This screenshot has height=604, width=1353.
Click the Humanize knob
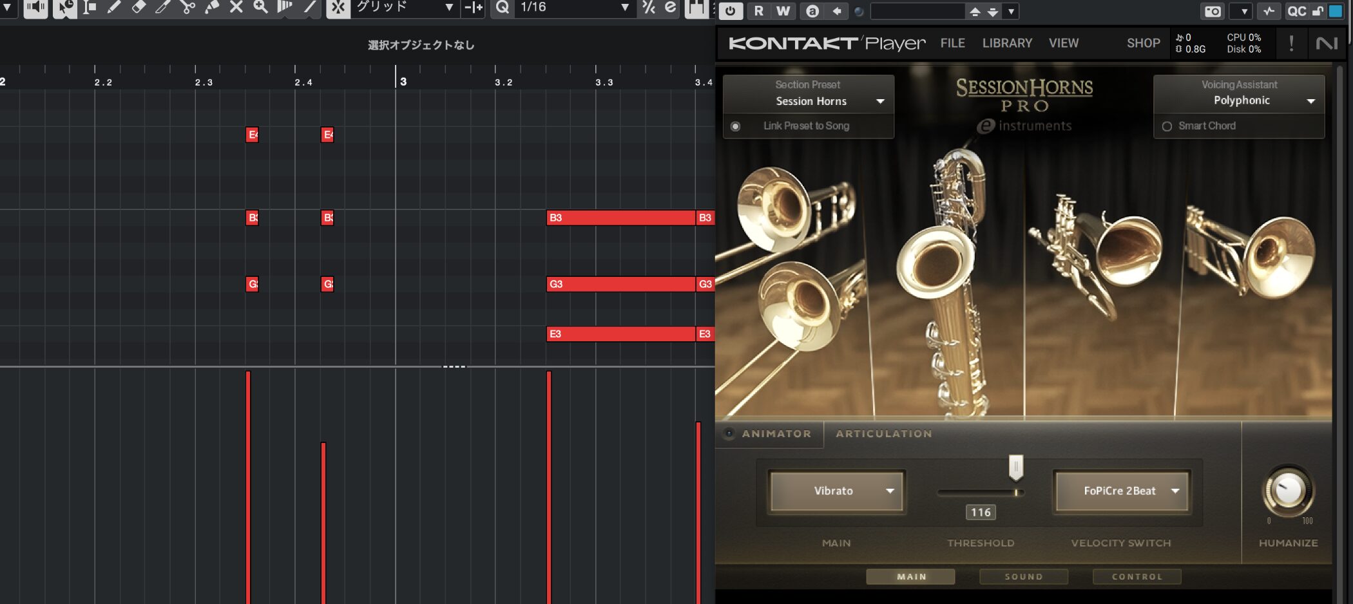pyautogui.click(x=1288, y=491)
